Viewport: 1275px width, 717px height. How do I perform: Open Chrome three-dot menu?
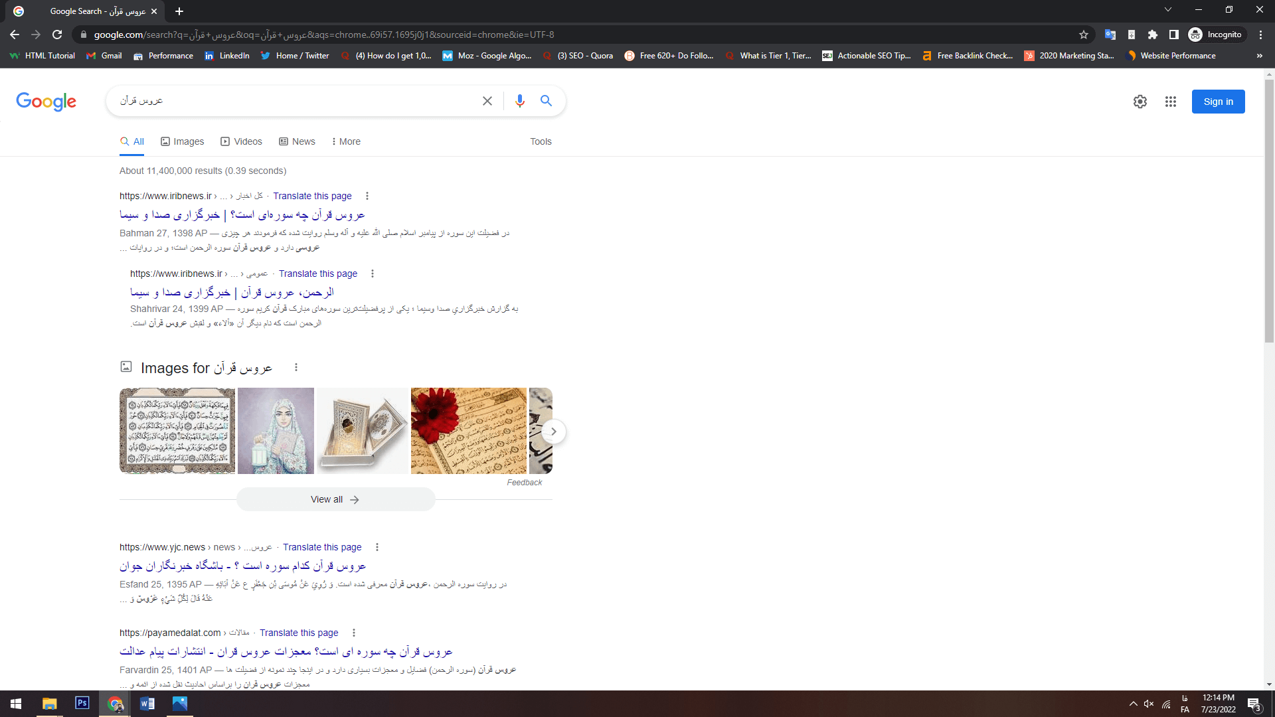(1260, 35)
